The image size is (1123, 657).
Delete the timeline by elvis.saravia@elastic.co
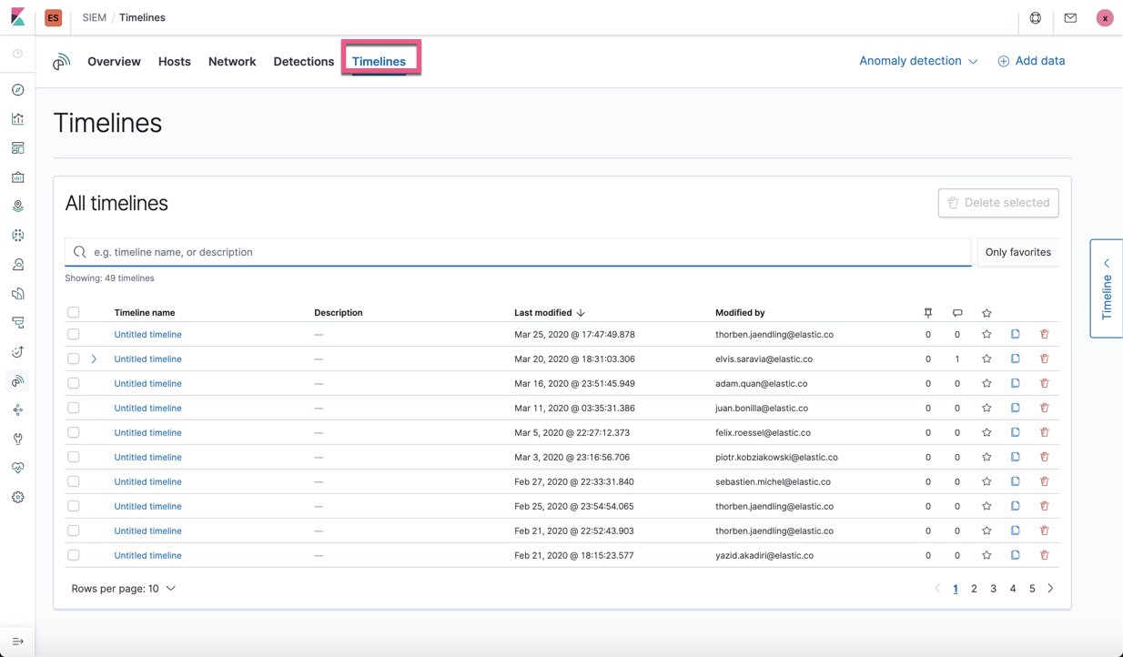coord(1045,359)
